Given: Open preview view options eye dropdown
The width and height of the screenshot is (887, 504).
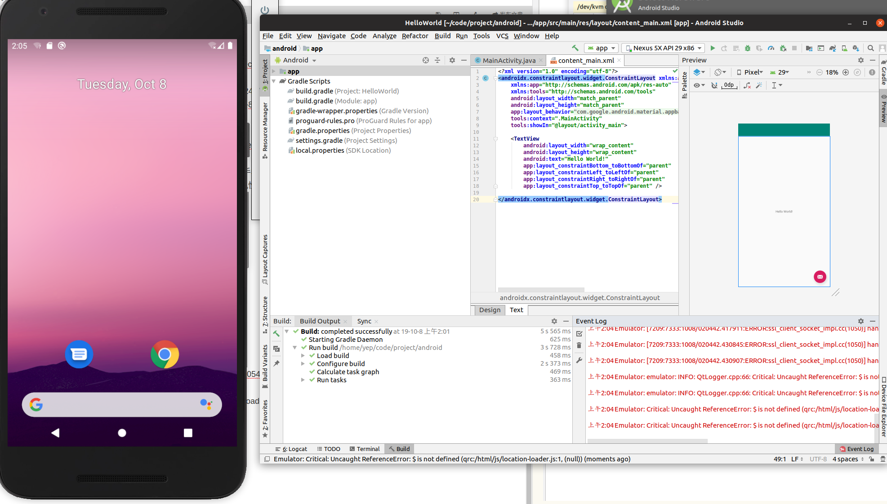Looking at the screenshot, I should [x=699, y=85].
